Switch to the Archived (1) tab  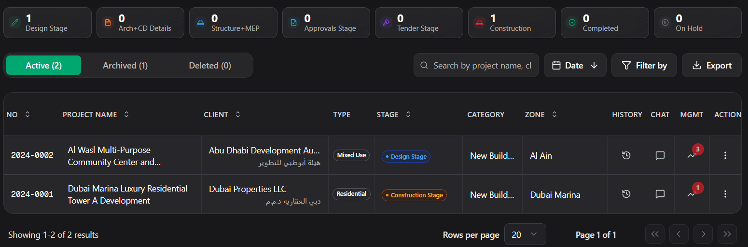[125, 65]
